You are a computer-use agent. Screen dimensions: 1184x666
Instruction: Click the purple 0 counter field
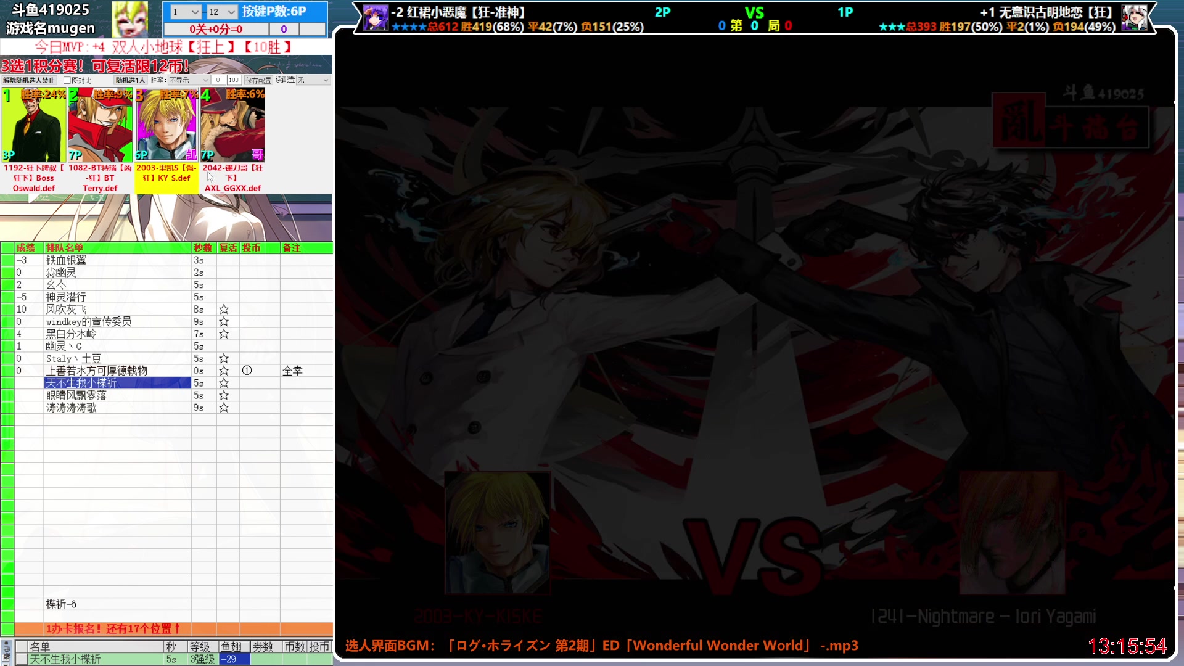(x=284, y=29)
